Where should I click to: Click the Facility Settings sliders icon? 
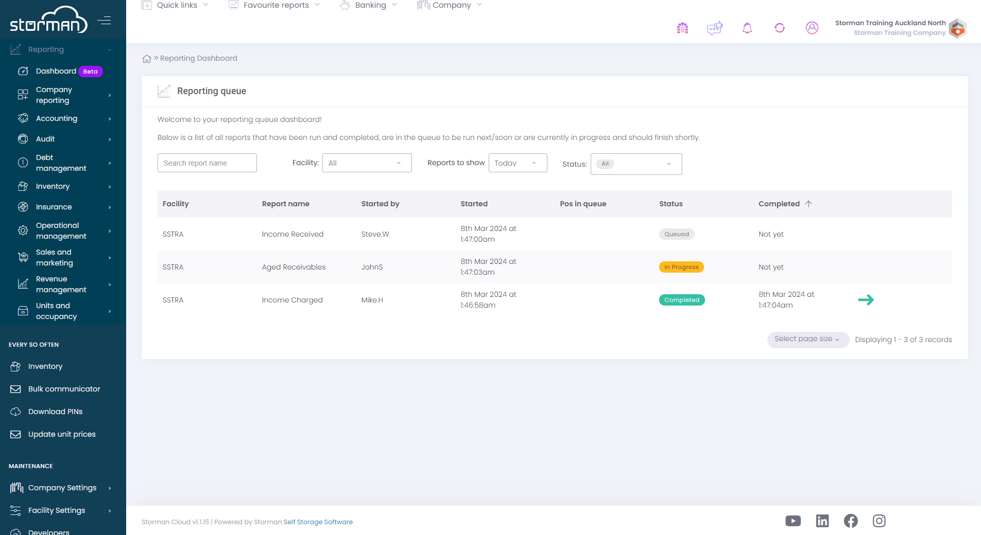point(15,510)
